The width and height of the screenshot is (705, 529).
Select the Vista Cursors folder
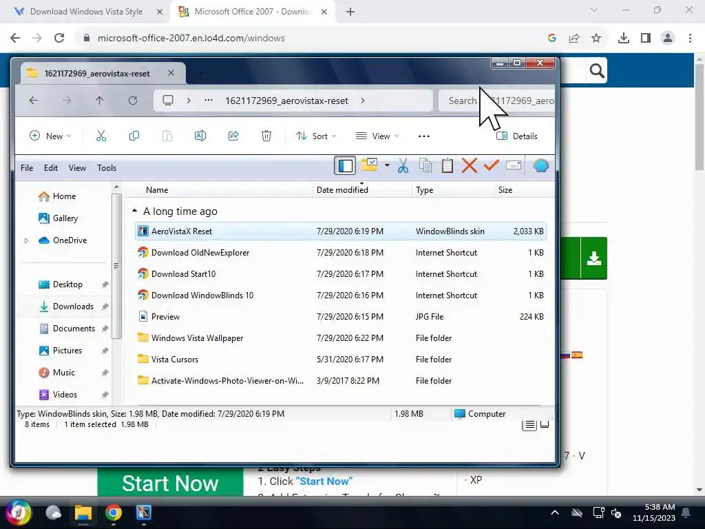pos(341,360)
